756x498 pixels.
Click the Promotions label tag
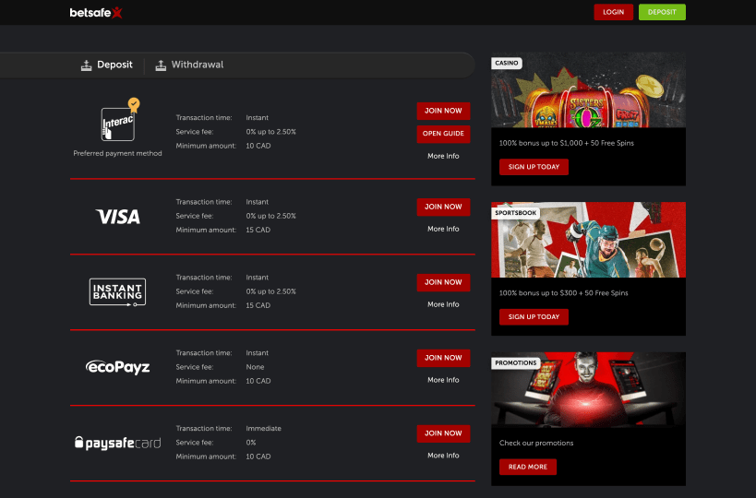tap(516, 363)
